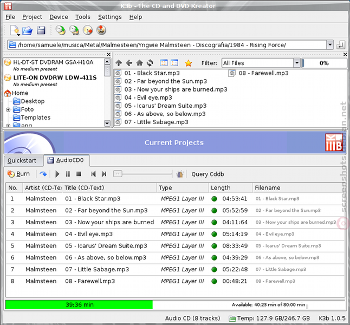
Task: Click the Format DVD toolbar icon
Action: click(x=101, y=30)
